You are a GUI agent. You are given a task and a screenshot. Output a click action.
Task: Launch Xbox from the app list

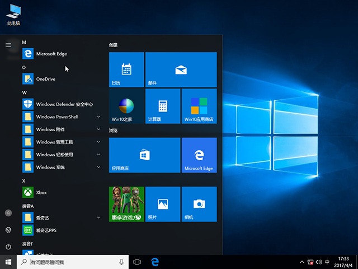(x=41, y=192)
